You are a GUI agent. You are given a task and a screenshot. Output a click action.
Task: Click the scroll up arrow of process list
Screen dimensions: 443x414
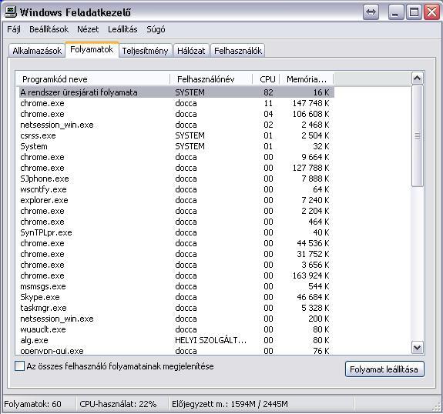(418, 78)
